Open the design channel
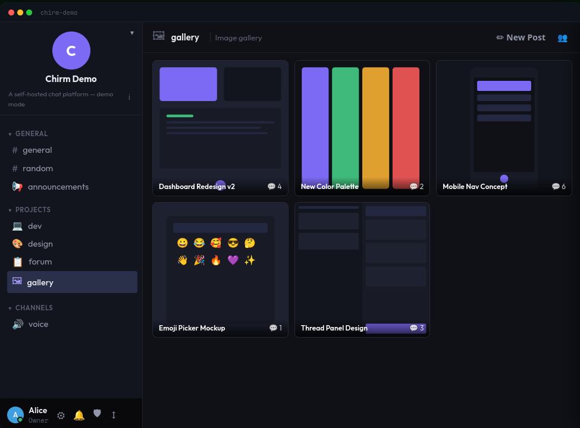Viewport: 580px width, 428px height. 40,244
